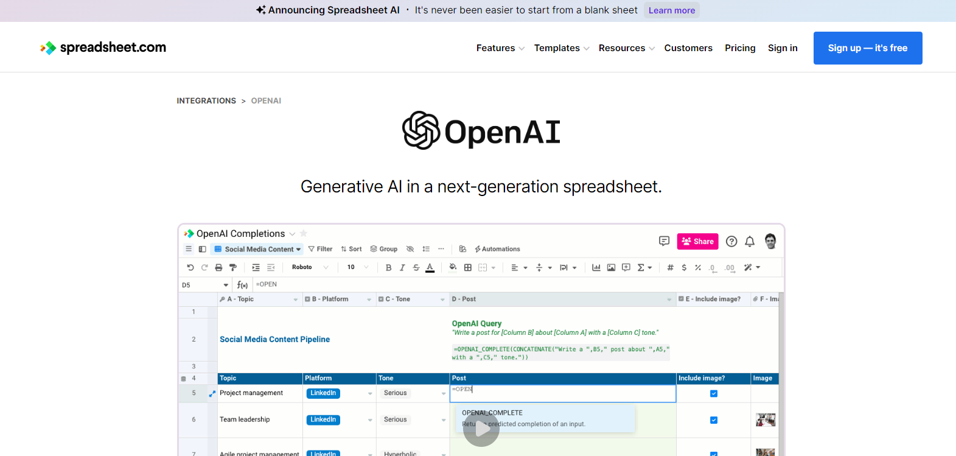Open the help question mark icon

(x=731, y=241)
